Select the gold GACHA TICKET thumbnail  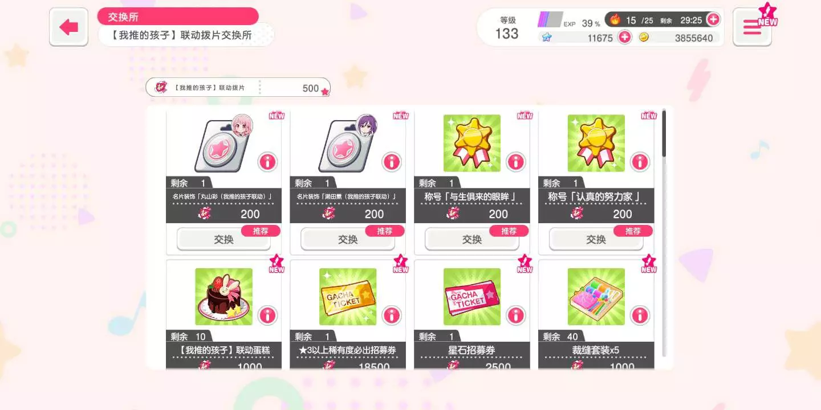[x=348, y=297]
